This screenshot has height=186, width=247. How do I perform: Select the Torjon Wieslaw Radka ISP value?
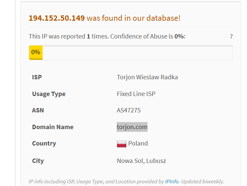(147, 77)
